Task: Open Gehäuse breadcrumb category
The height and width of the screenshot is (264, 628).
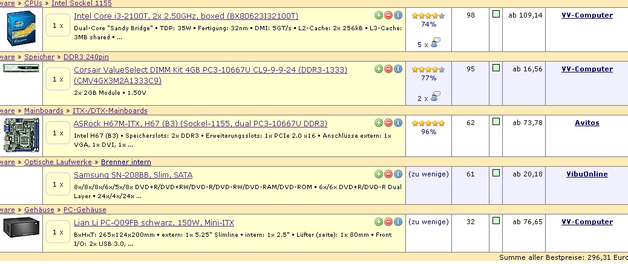Action: click(39, 210)
